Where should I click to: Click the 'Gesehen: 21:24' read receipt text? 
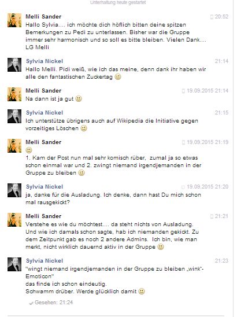(x=54, y=303)
